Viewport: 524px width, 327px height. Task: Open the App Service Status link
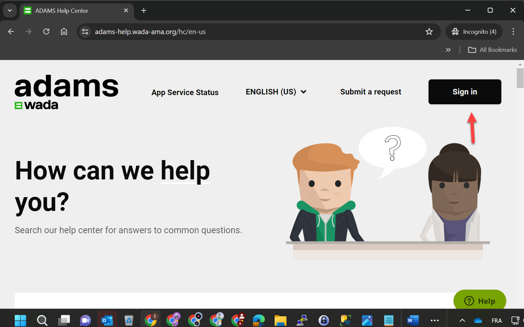(185, 92)
